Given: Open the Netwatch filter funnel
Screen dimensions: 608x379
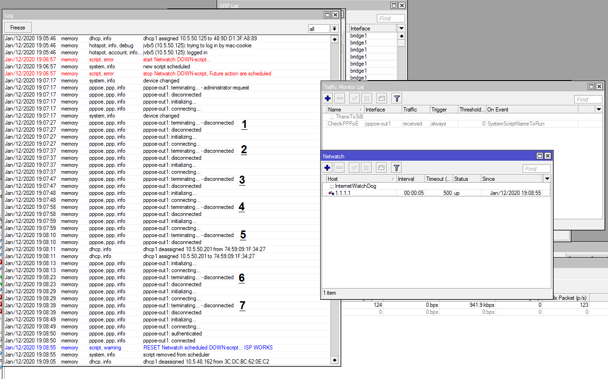Looking at the screenshot, I should point(397,167).
